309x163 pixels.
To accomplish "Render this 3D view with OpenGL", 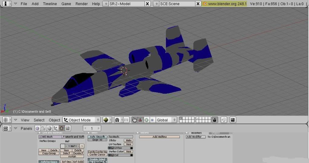I will (x=233, y=120).
